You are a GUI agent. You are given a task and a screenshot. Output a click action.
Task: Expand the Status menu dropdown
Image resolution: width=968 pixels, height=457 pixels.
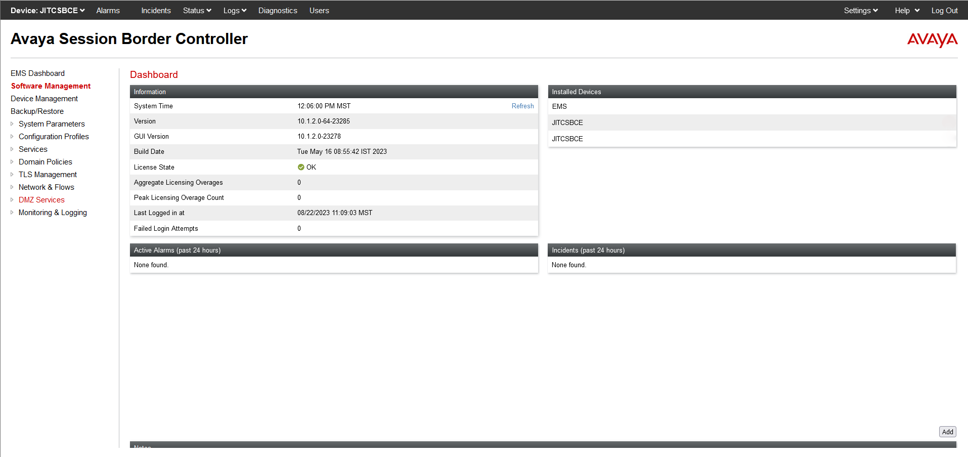coord(196,10)
